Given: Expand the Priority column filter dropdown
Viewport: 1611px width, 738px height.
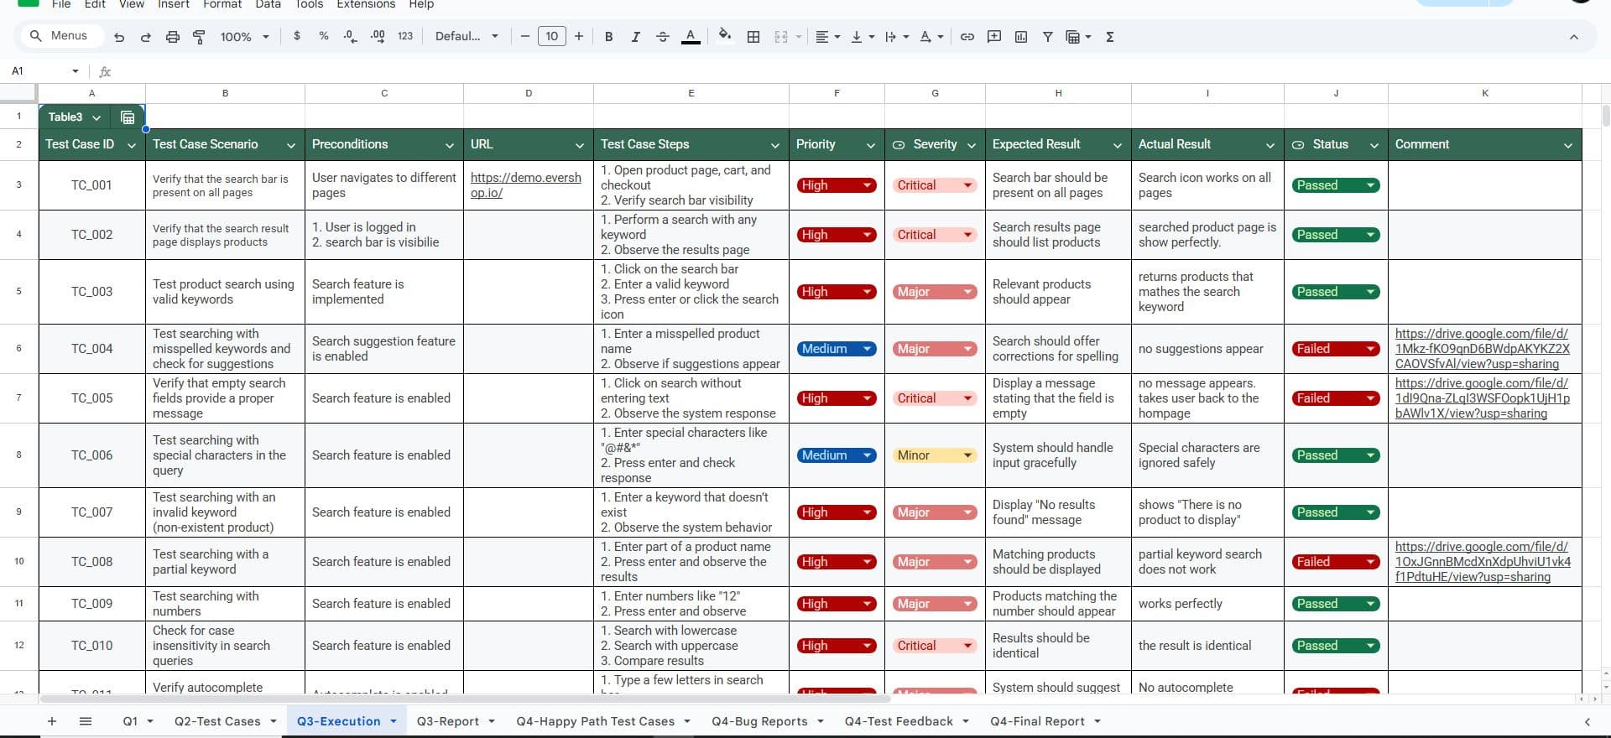Looking at the screenshot, I should click(870, 145).
